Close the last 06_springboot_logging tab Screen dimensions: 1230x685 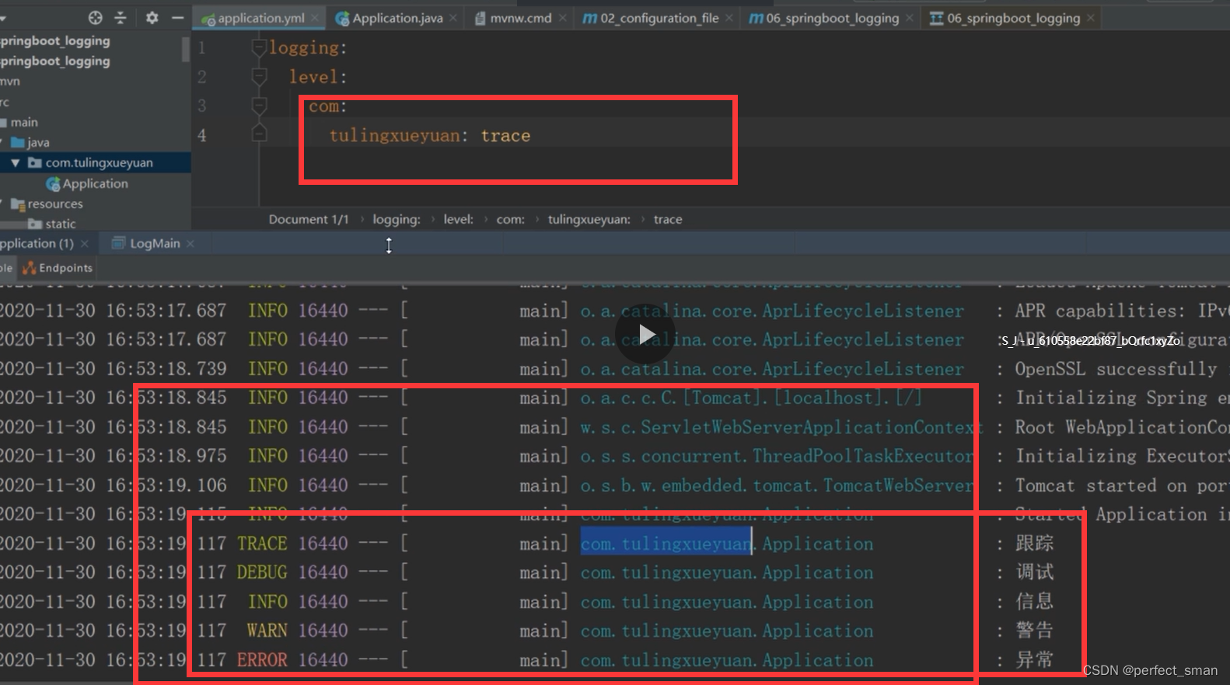[x=1091, y=18]
